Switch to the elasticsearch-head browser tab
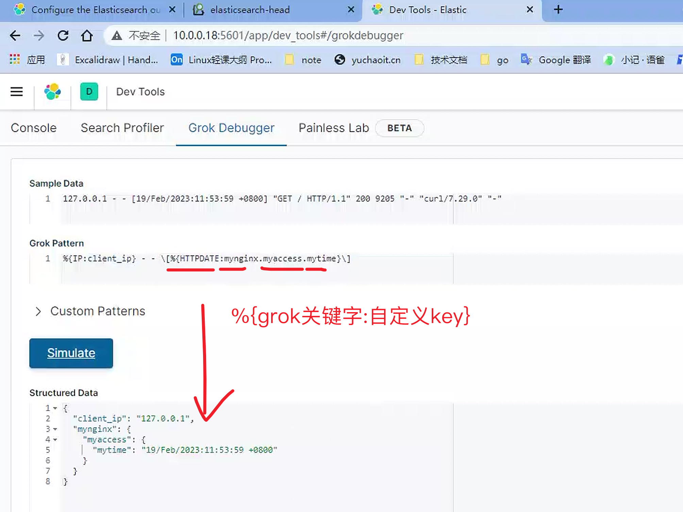 (x=250, y=10)
